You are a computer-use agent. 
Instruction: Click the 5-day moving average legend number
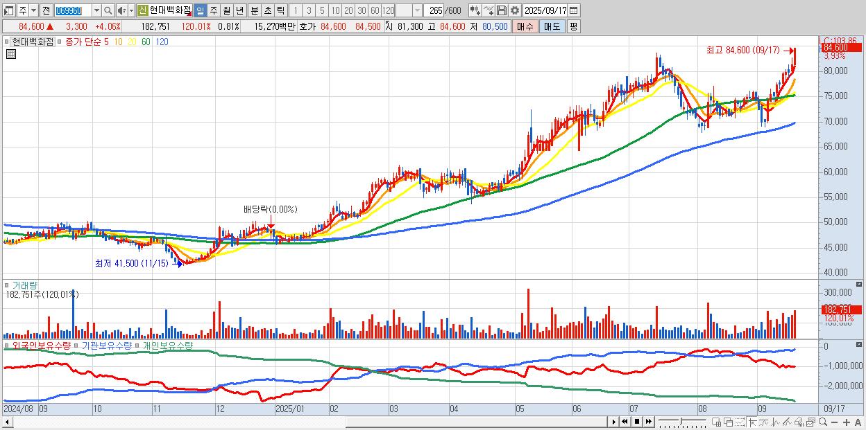coord(107,42)
